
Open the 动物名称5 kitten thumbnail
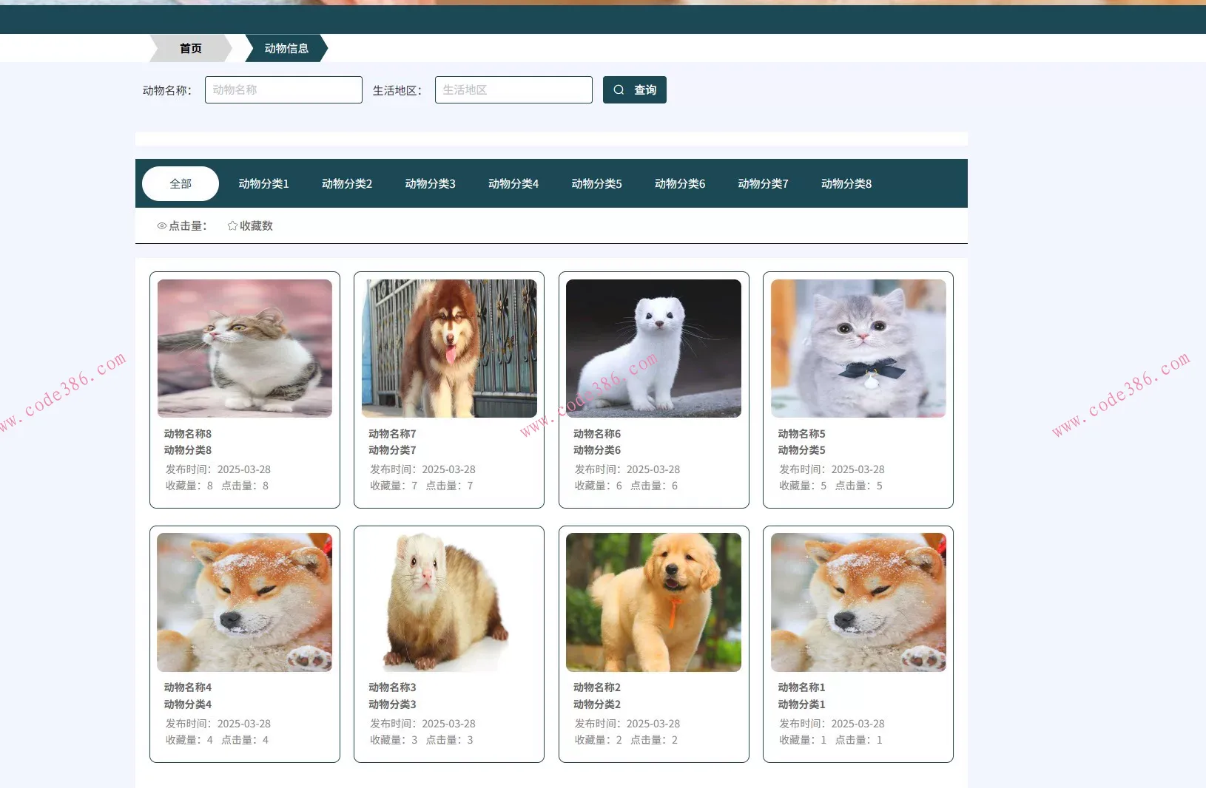pyautogui.click(x=858, y=347)
